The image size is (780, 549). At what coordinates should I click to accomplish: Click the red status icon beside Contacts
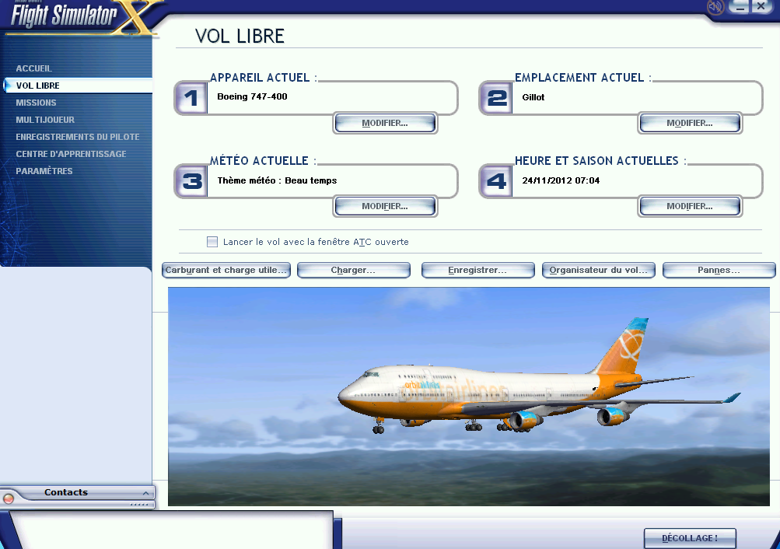tap(9, 498)
